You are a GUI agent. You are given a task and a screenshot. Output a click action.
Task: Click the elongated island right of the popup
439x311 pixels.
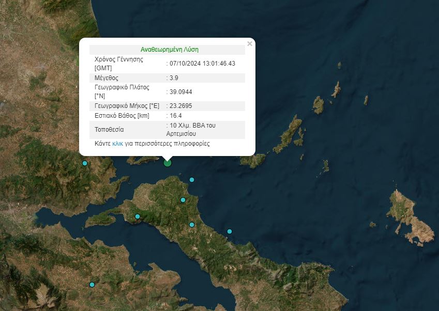pyautogui.click(x=289, y=134)
